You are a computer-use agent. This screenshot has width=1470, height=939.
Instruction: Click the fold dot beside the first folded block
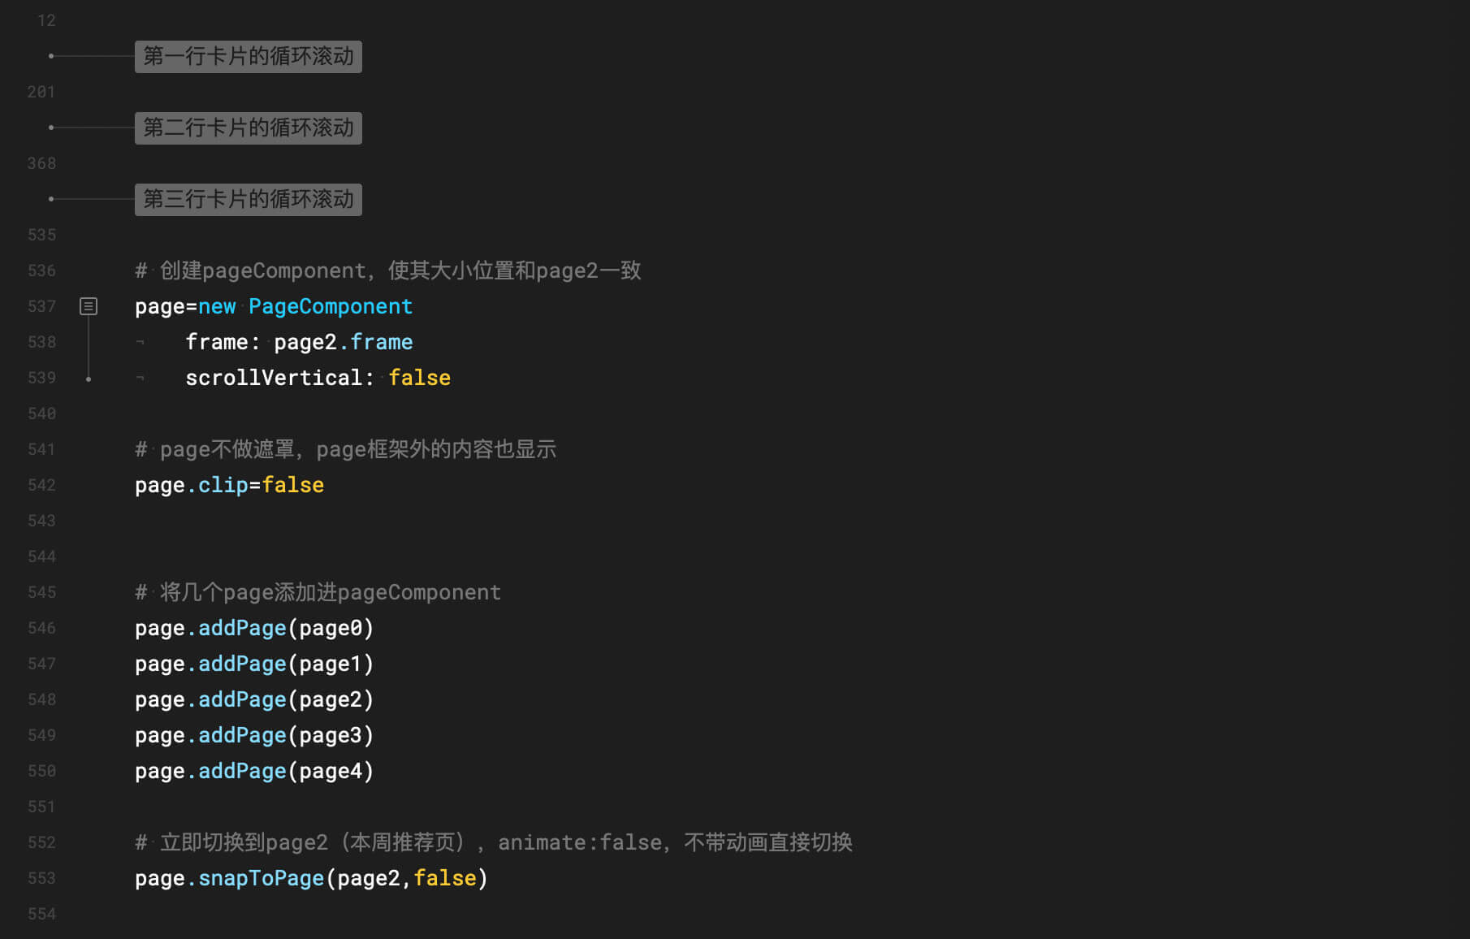point(51,56)
